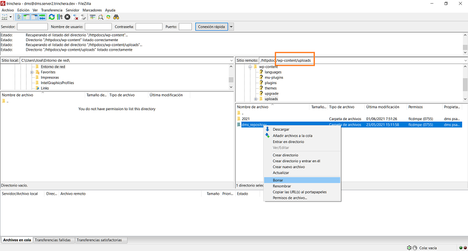Choose Crear directorio in context menu
Viewport: 468px width, 251px height.
302,155
